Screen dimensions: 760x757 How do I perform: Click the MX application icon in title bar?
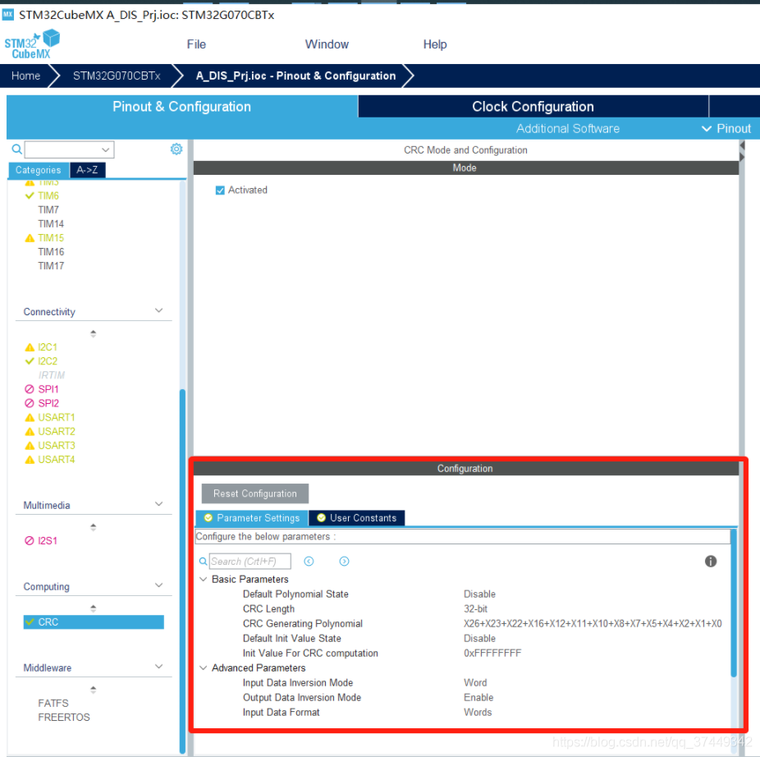[x=7, y=15]
